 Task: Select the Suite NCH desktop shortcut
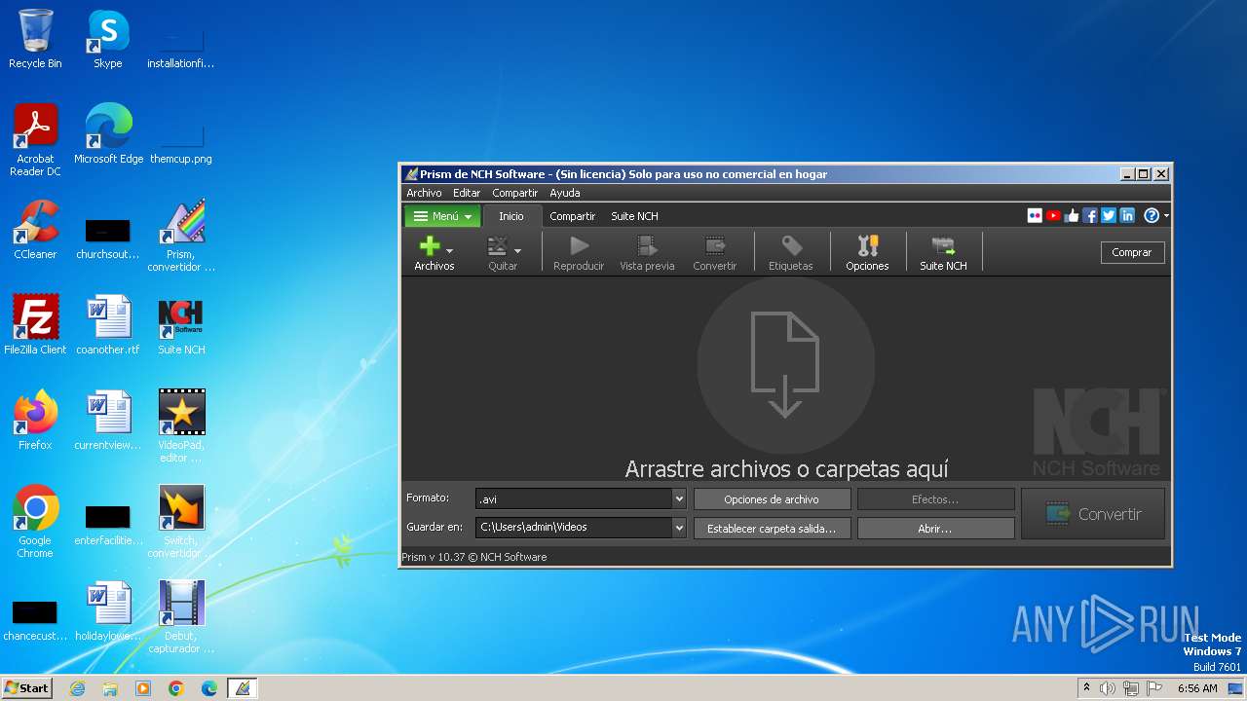(181, 324)
